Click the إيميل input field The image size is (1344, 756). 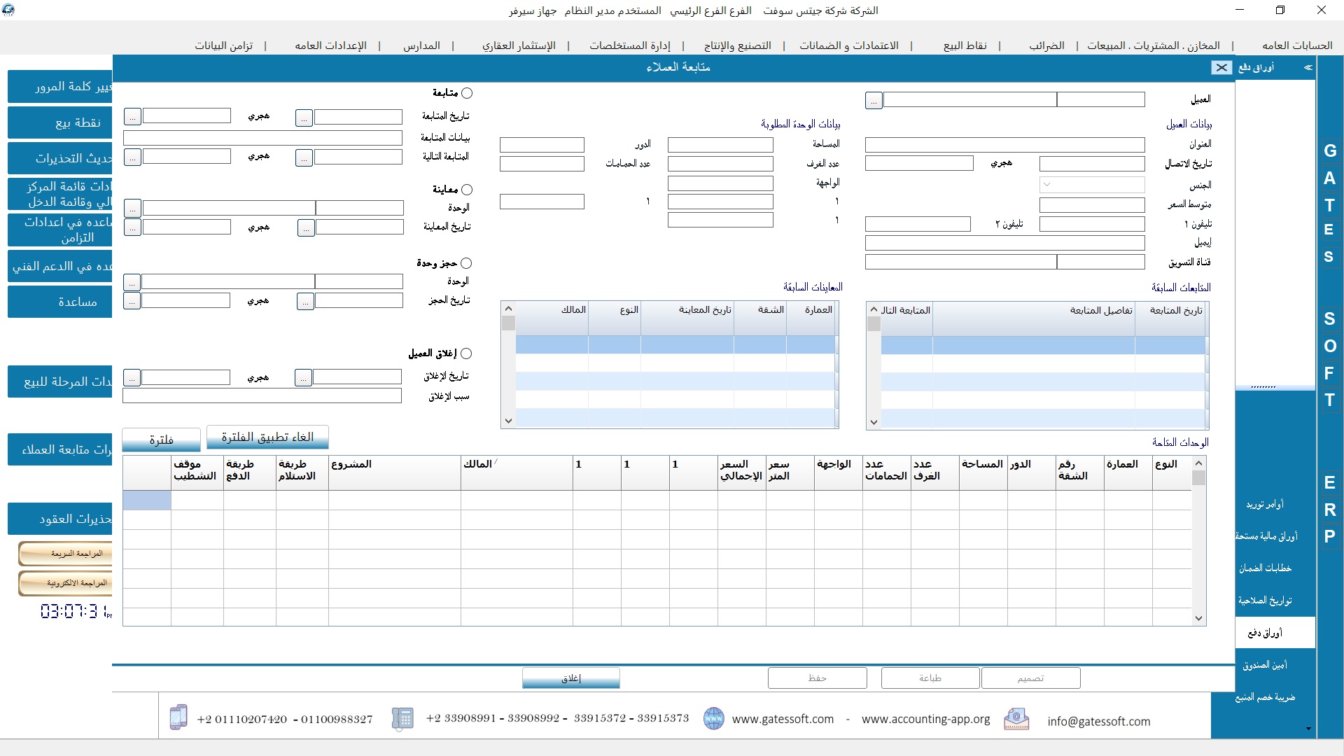point(1005,243)
